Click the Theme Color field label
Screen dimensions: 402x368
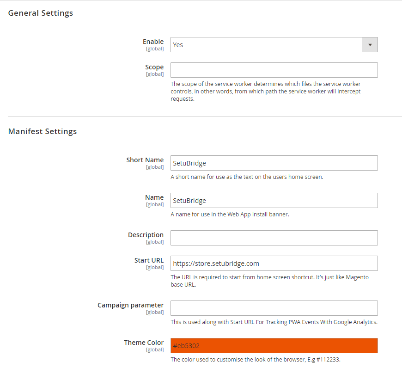(x=144, y=343)
